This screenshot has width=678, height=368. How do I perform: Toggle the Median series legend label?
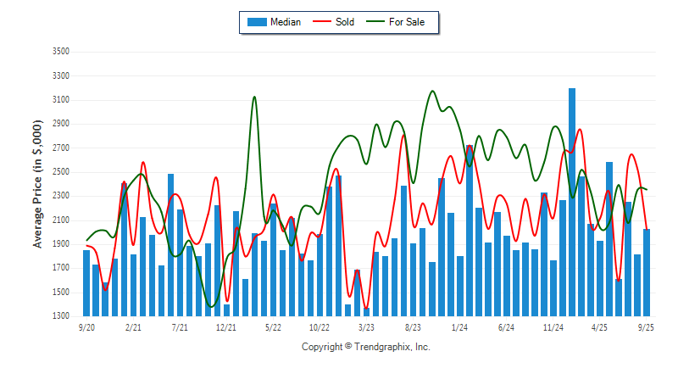pos(285,22)
